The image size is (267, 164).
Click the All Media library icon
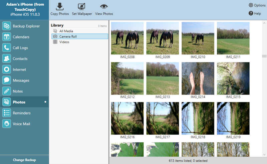tap(55, 31)
